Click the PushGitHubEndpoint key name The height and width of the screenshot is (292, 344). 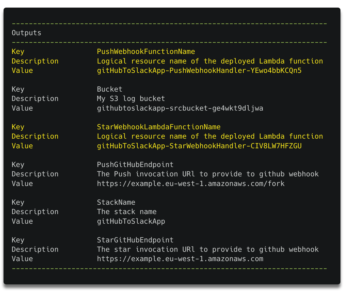click(135, 165)
